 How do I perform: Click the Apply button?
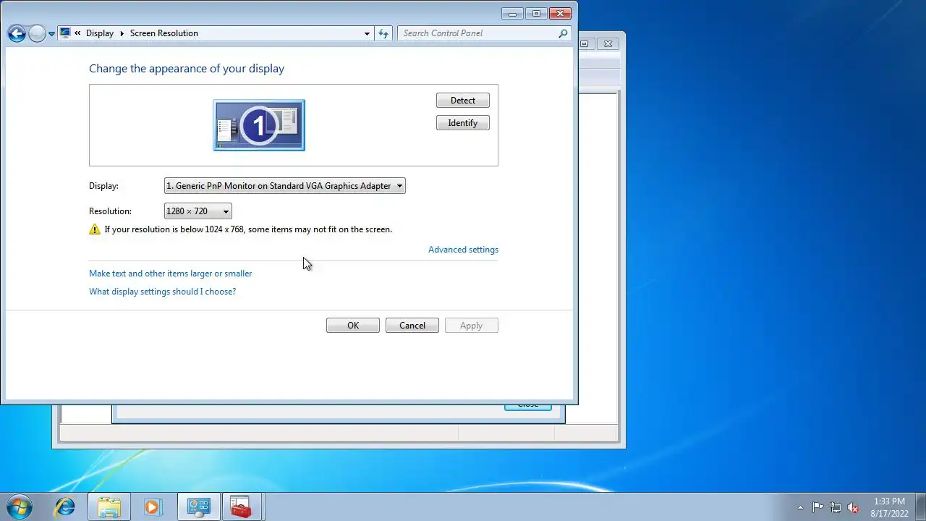click(472, 326)
